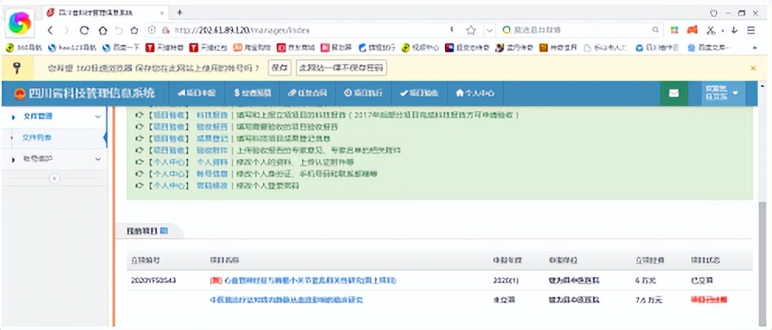Click the colorful 360 browser logo
The width and height of the screenshot is (772, 330).
coord(19,23)
